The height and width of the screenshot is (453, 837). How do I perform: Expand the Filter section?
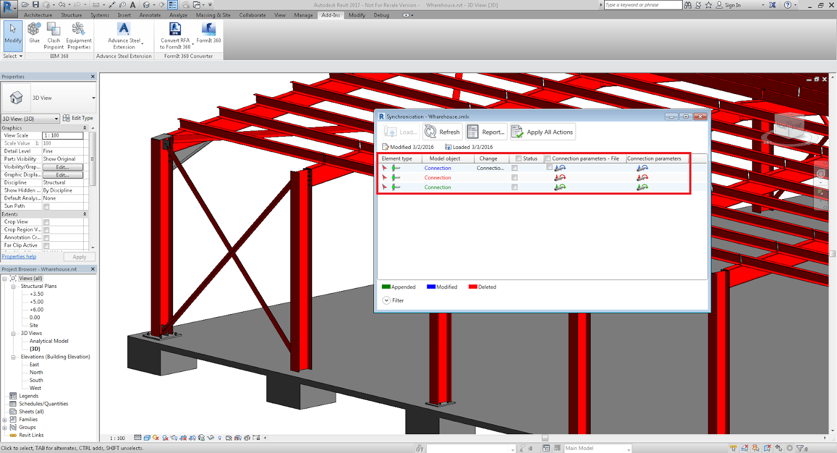pyautogui.click(x=387, y=300)
